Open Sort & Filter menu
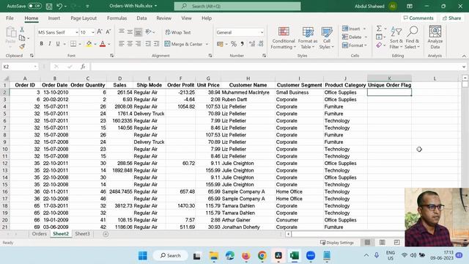The height and width of the screenshot is (264, 469). click(396, 37)
